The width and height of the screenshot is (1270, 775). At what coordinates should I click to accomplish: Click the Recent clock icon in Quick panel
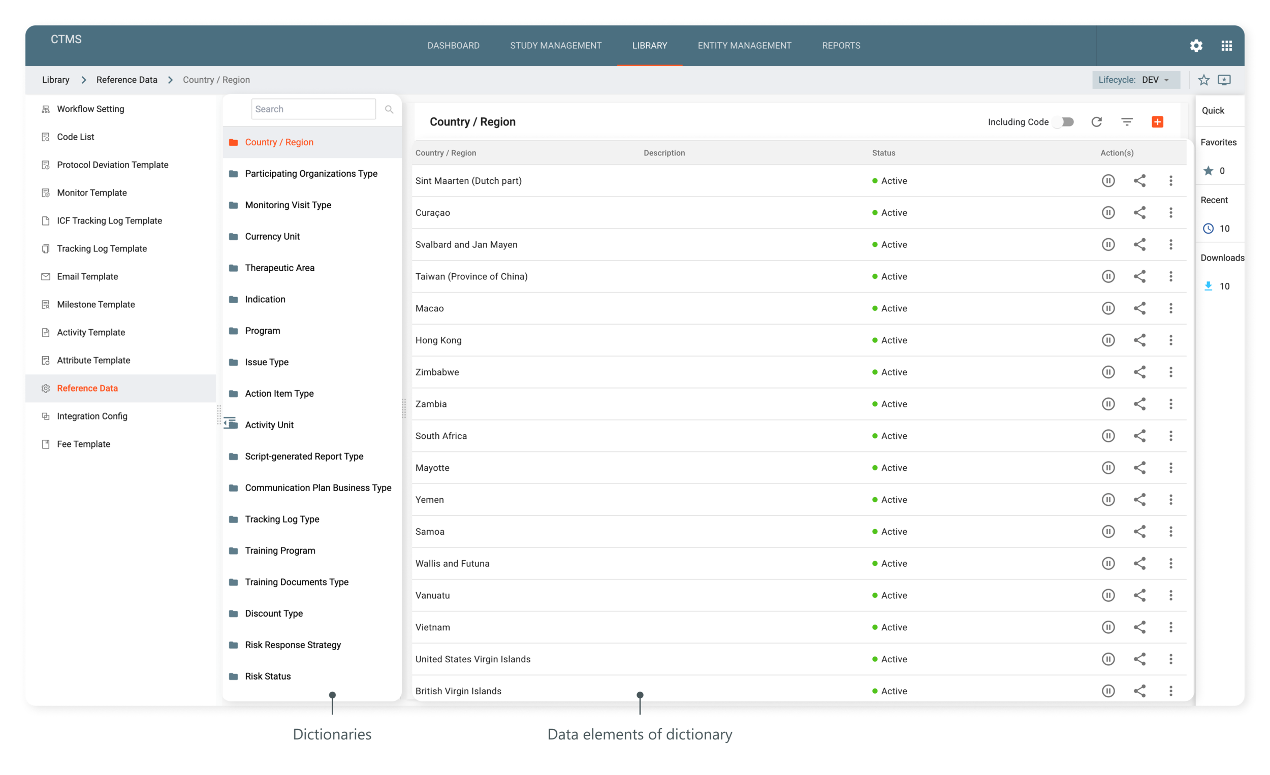[x=1208, y=229]
